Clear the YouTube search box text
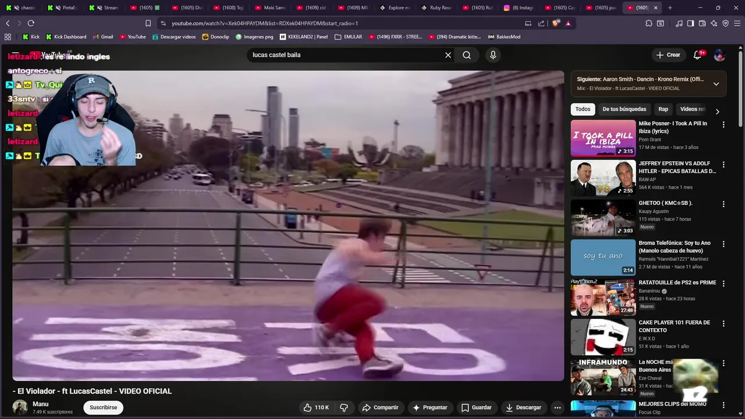This screenshot has height=419, width=745. click(448, 55)
